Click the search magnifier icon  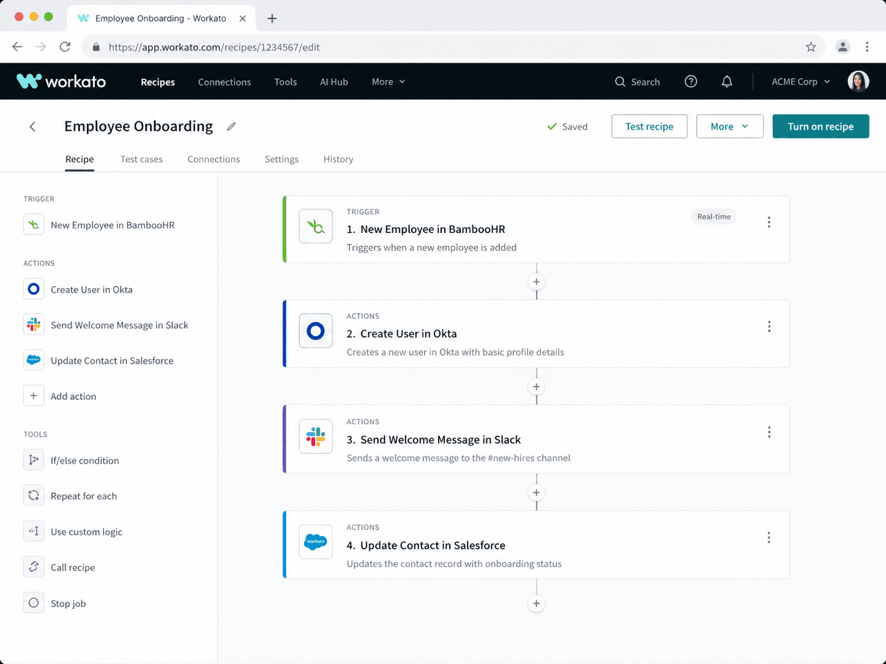[x=620, y=81]
